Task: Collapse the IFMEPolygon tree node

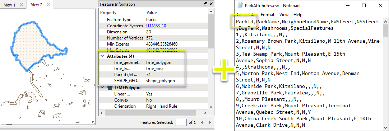Action: coord(102,88)
